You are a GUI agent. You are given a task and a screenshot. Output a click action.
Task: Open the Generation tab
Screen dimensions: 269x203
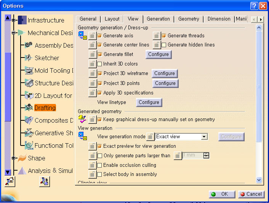click(x=158, y=19)
